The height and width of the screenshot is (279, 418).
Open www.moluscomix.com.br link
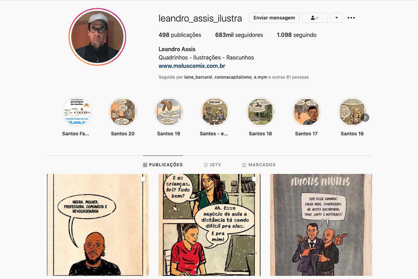point(192,66)
